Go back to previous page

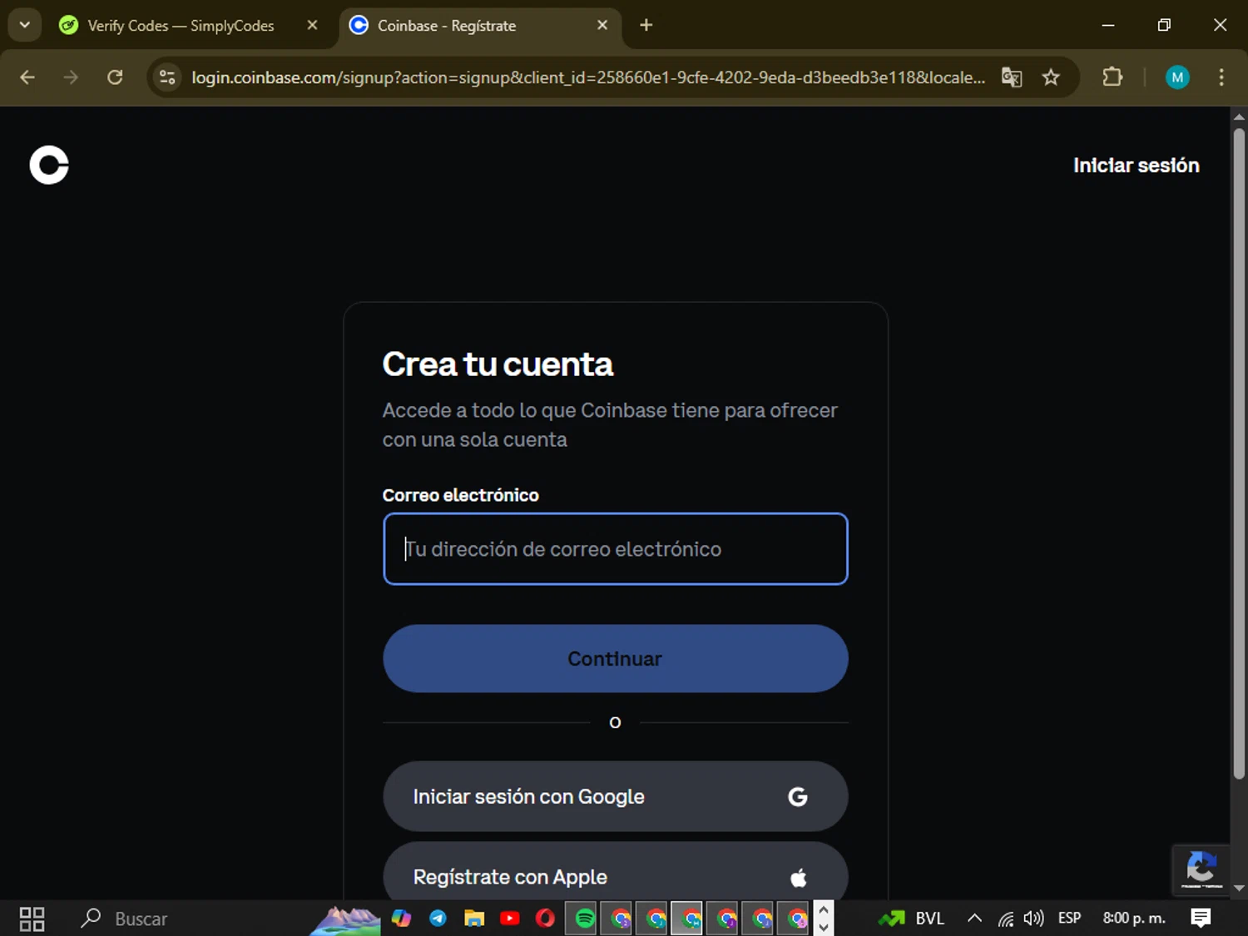coord(27,77)
